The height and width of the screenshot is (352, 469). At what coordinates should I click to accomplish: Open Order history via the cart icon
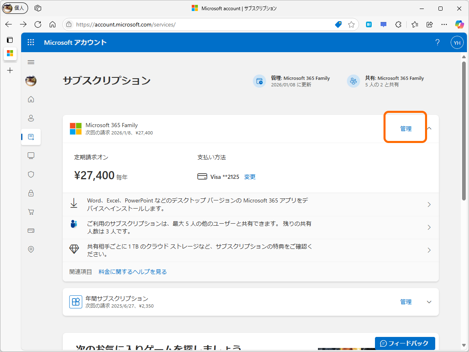(31, 211)
